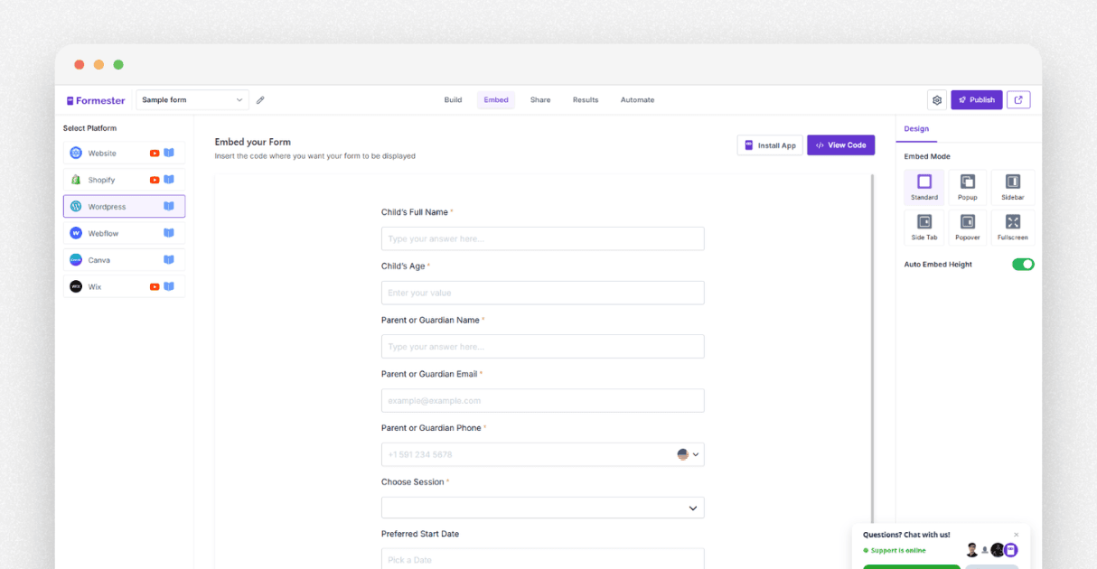Image resolution: width=1097 pixels, height=569 pixels.
Task: Click the edit pencil next to Sample form
Action: (260, 99)
